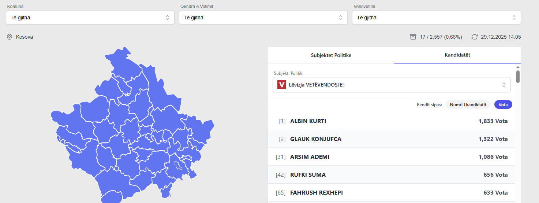Expand the Vendvotimi selector
Screen dimensions: 539x203
pos(436,18)
